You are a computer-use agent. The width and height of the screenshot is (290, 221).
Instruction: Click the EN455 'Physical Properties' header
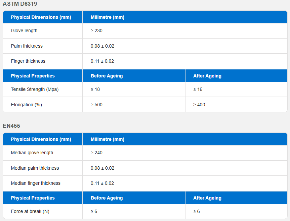click(x=33, y=198)
